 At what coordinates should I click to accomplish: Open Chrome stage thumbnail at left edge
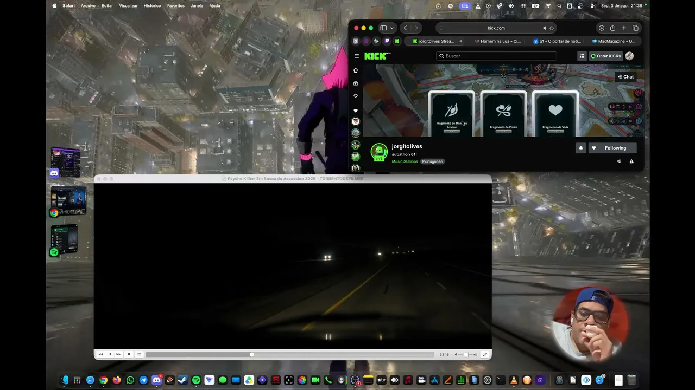(x=68, y=200)
